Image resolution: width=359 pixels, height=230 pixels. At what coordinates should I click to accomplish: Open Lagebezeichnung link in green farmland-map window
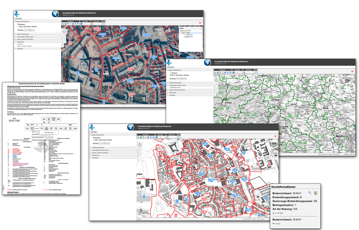[175, 88]
